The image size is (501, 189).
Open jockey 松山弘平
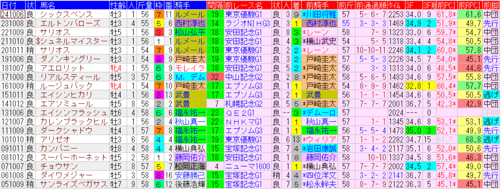(190, 32)
